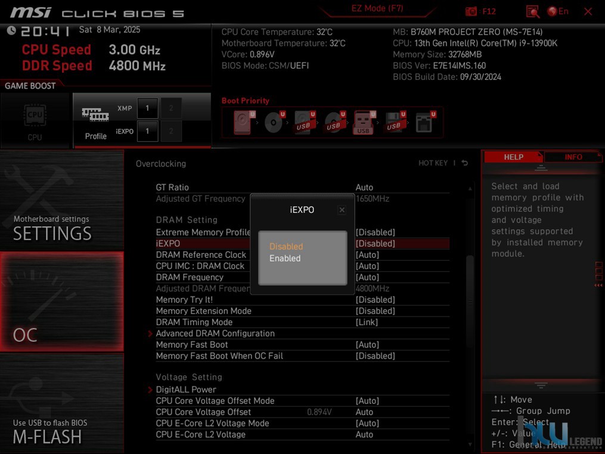Open Memory Try It! [Disabled] value
The width and height of the screenshot is (605, 454).
click(375, 299)
